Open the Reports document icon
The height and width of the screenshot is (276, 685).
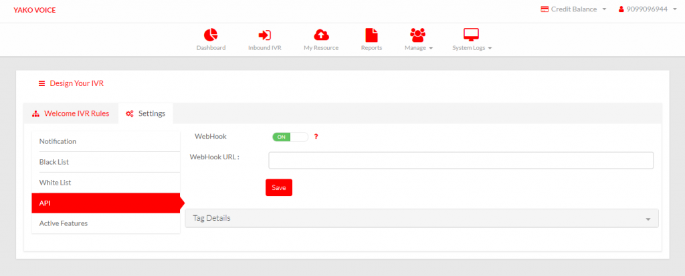coord(371,35)
